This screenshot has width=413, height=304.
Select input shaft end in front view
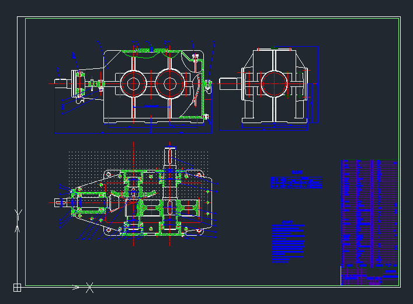61,83
